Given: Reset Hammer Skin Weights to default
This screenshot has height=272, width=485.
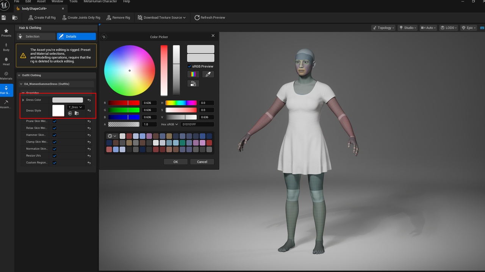Looking at the screenshot, I should (89, 135).
